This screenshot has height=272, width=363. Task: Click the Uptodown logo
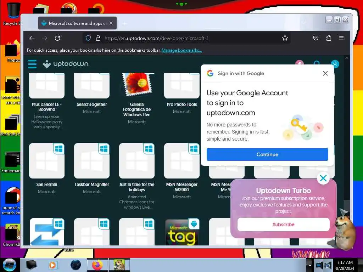(66, 64)
